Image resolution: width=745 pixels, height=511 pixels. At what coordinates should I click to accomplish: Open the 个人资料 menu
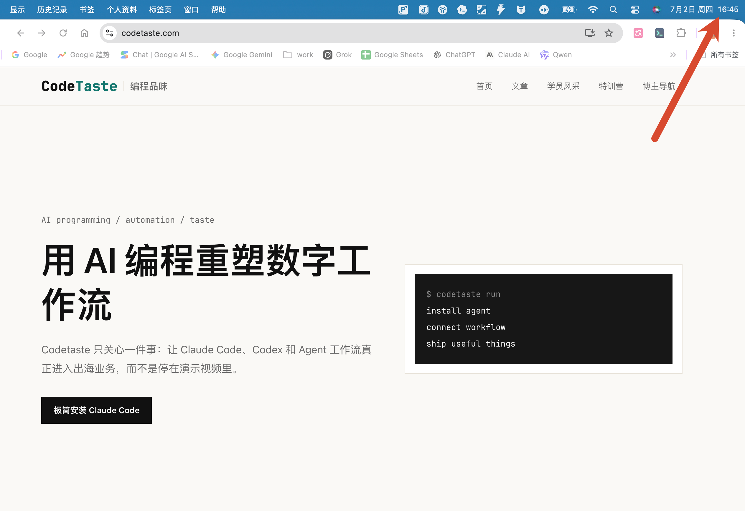(121, 10)
